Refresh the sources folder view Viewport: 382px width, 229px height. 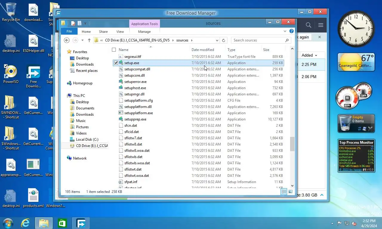point(223,40)
